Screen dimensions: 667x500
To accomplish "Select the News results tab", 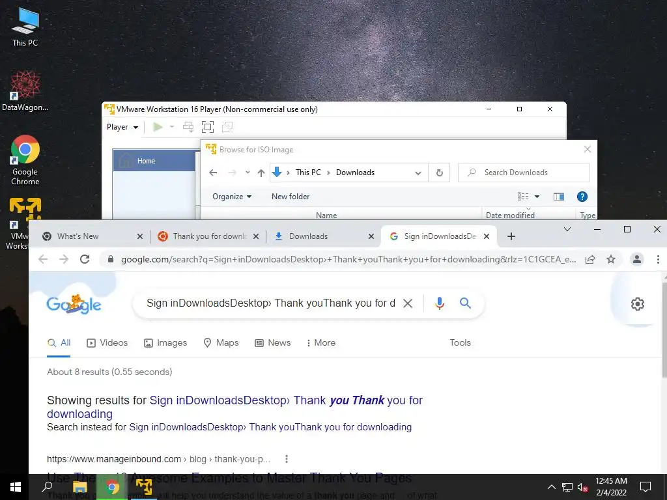I will click(272, 342).
